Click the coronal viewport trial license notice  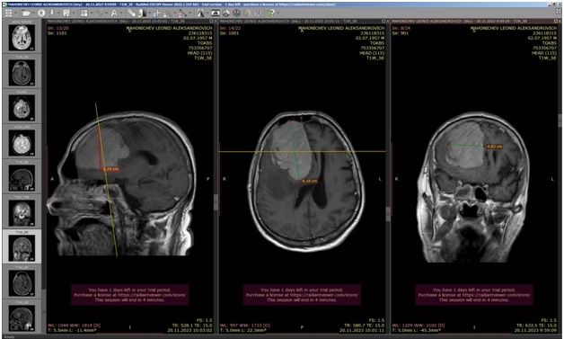tap(474, 295)
